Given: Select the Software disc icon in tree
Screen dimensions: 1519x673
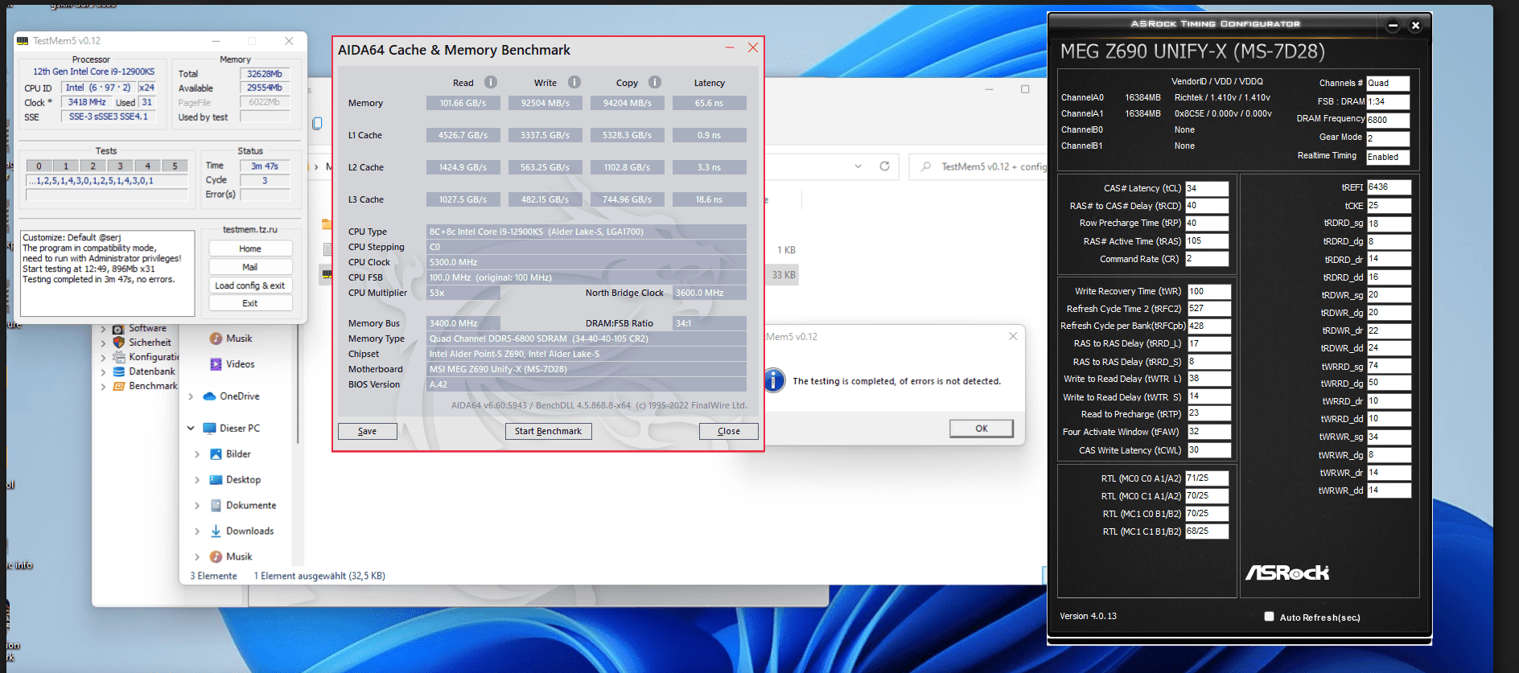Looking at the screenshot, I should 118,329.
